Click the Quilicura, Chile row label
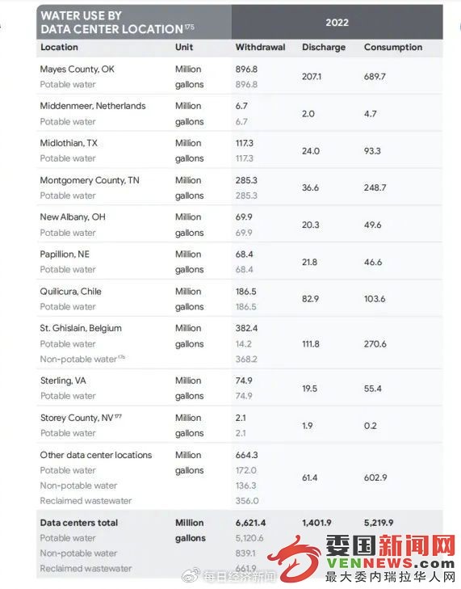Viewport: 461px width, 589px height. (x=70, y=292)
